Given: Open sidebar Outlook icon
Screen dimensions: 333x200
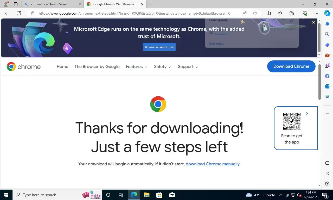Looking at the screenshot, I should pyautogui.click(x=327, y=86).
